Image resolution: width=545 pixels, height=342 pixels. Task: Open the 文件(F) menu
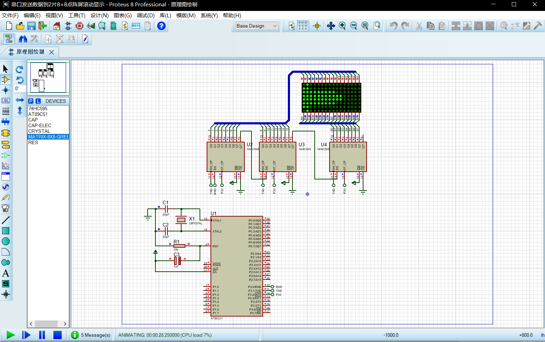point(10,16)
